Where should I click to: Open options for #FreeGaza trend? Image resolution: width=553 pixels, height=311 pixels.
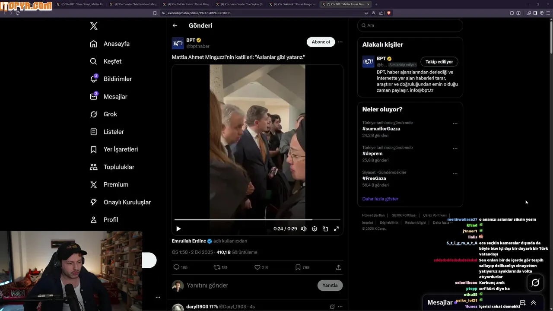[x=455, y=173]
